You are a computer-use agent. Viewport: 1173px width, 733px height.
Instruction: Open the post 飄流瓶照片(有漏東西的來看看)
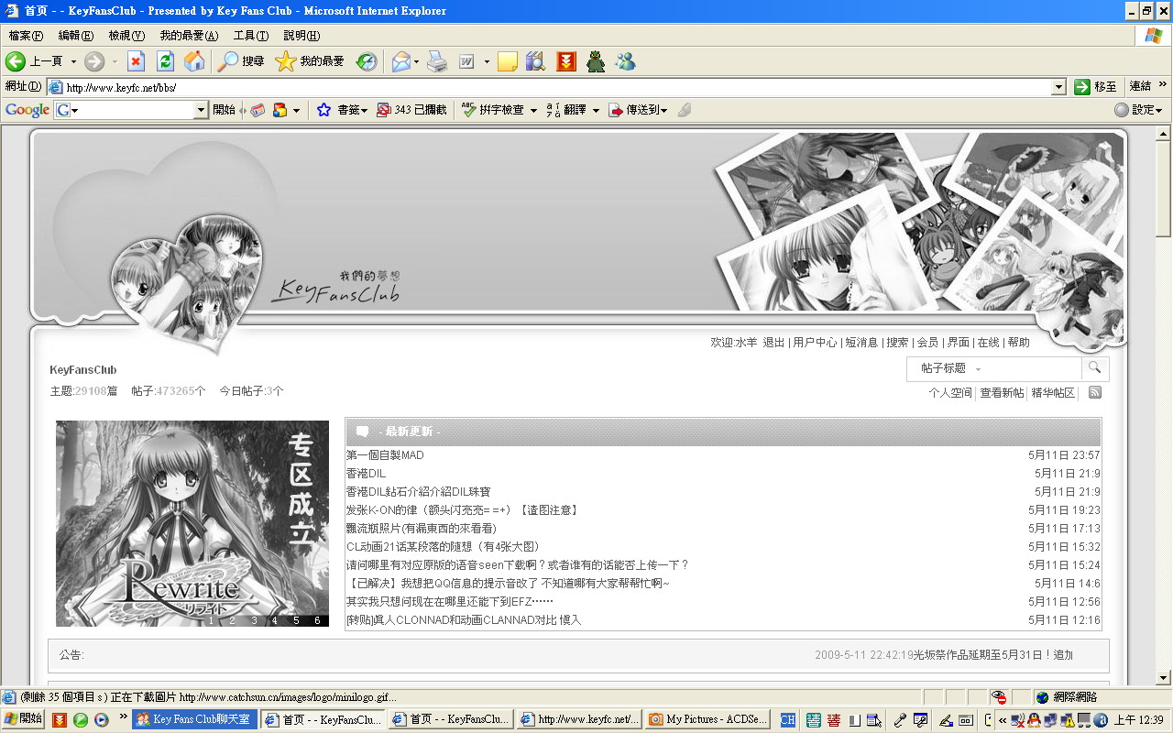coord(421,529)
